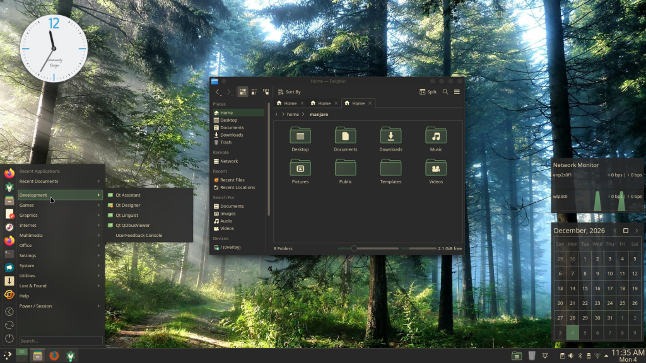This screenshot has height=363, width=646.
Task: Click the volume icon in system tray
Action: tap(571, 356)
